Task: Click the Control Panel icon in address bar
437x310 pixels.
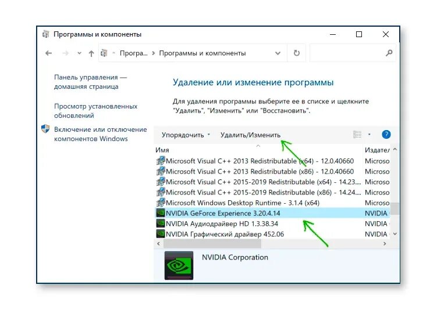Action: point(104,53)
